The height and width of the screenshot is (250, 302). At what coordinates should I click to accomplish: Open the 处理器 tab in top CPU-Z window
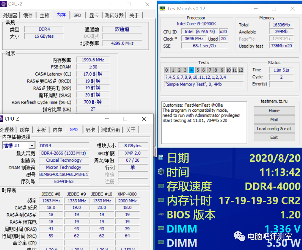tap(10, 15)
